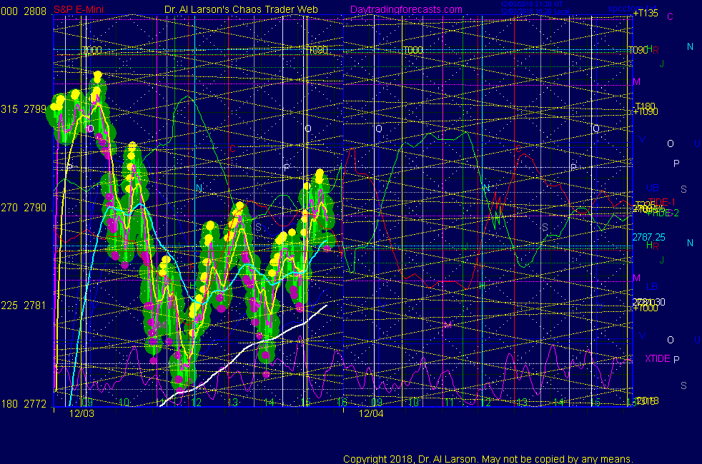Select the red "TIDE-1" legend label

[x=662, y=202]
